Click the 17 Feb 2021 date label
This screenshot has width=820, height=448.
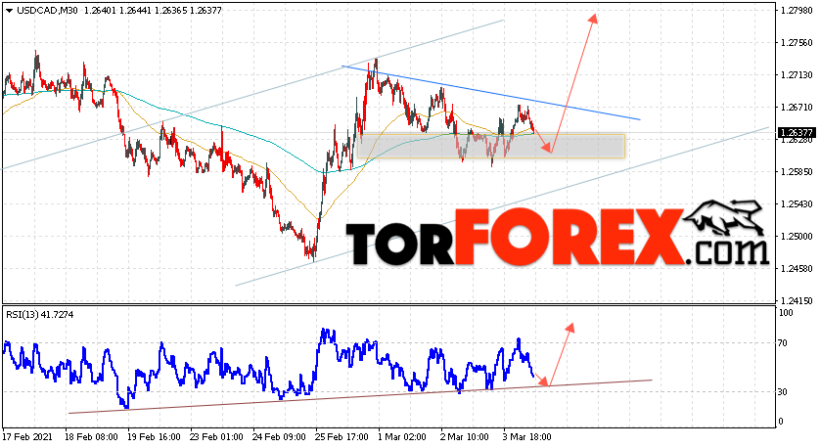pyautogui.click(x=26, y=436)
